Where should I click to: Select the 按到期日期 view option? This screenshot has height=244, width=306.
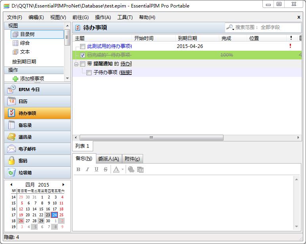pyautogui.click(x=24, y=61)
